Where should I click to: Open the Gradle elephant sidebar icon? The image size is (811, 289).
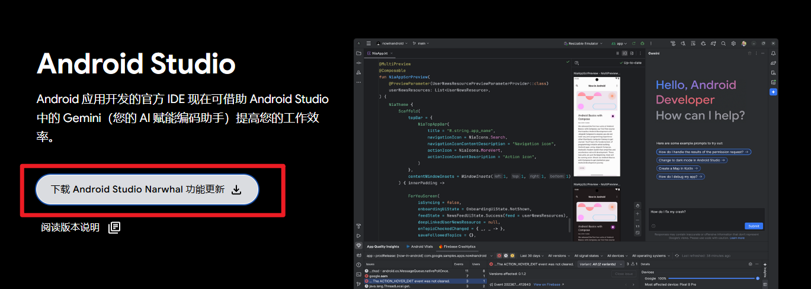pos(773,63)
